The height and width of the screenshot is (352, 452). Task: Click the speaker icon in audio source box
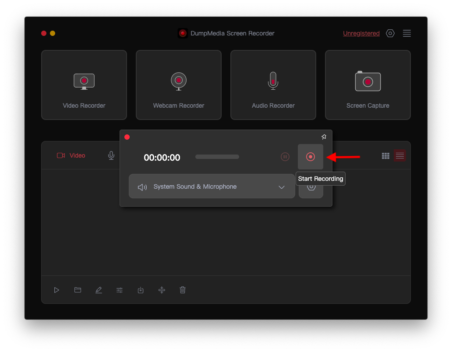(142, 187)
